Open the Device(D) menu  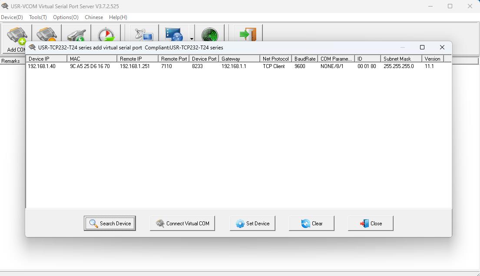(12, 17)
